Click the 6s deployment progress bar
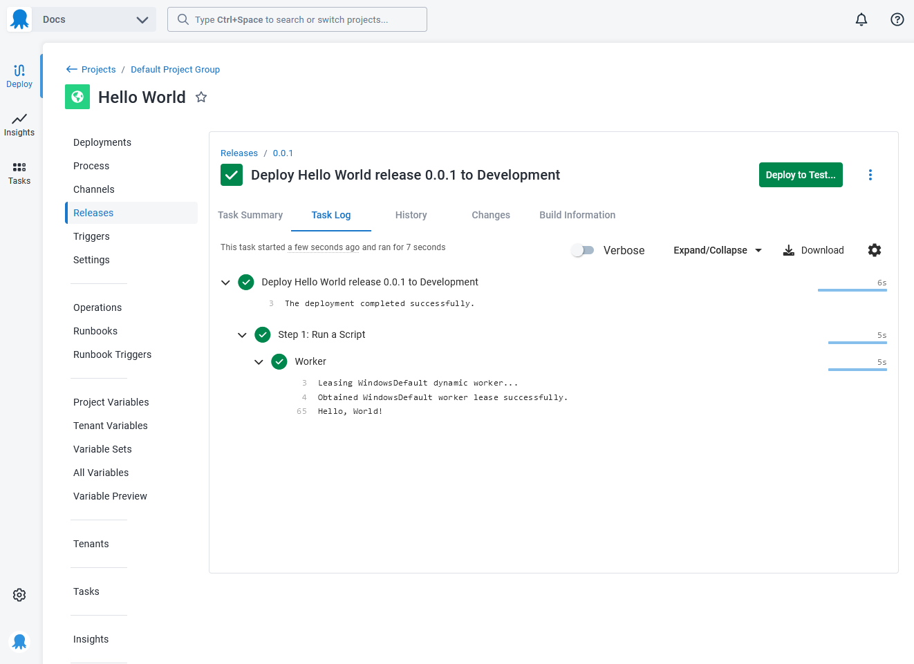The height and width of the screenshot is (664, 914). [852, 290]
